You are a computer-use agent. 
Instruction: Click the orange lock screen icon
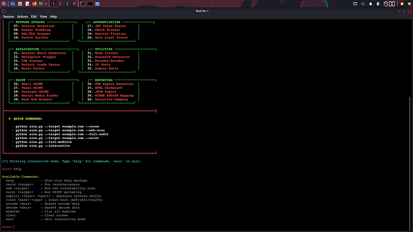tap(402, 4)
